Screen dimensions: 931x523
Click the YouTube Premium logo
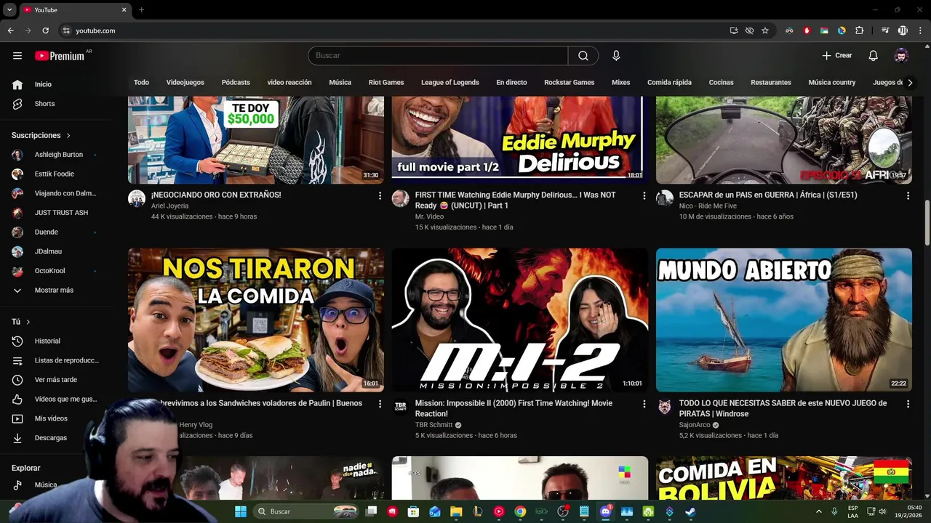[x=60, y=56]
